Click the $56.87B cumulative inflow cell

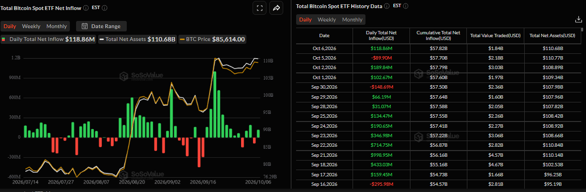439,145
